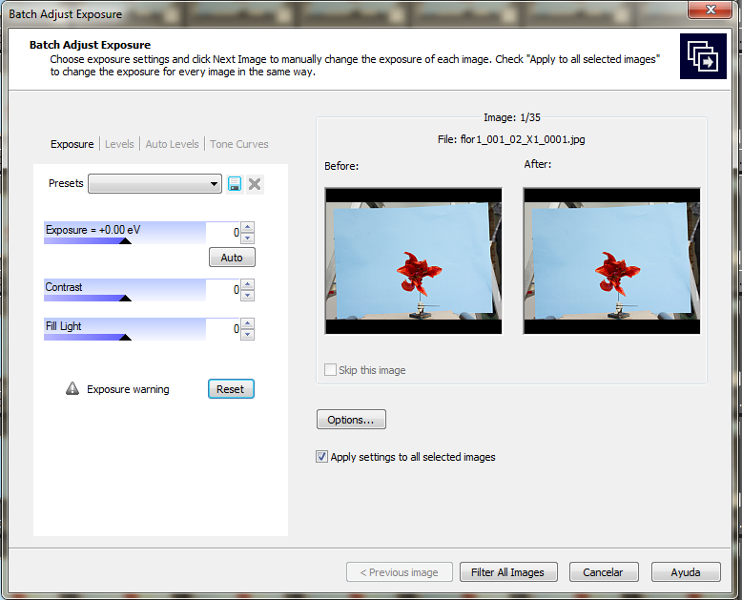Increase Fill Light value with up arrow
This screenshot has height=600, width=742.
(248, 324)
